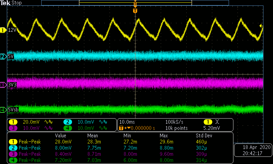Screen dimensions: 273x164
Task: Open the 10.0ms horizontal scale readout
Action: point(127,122)
